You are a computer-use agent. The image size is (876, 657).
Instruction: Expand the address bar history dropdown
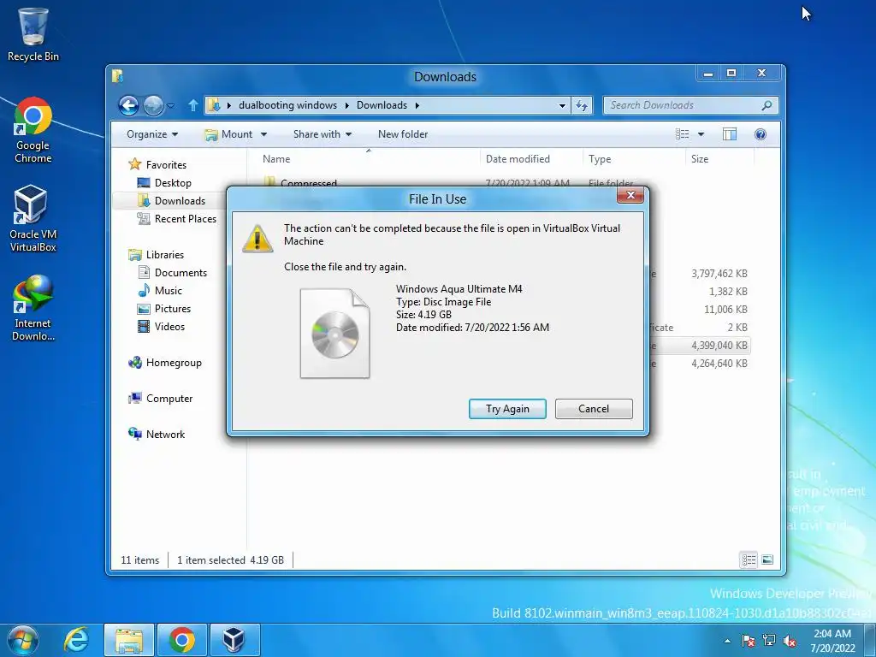point(562,105)
